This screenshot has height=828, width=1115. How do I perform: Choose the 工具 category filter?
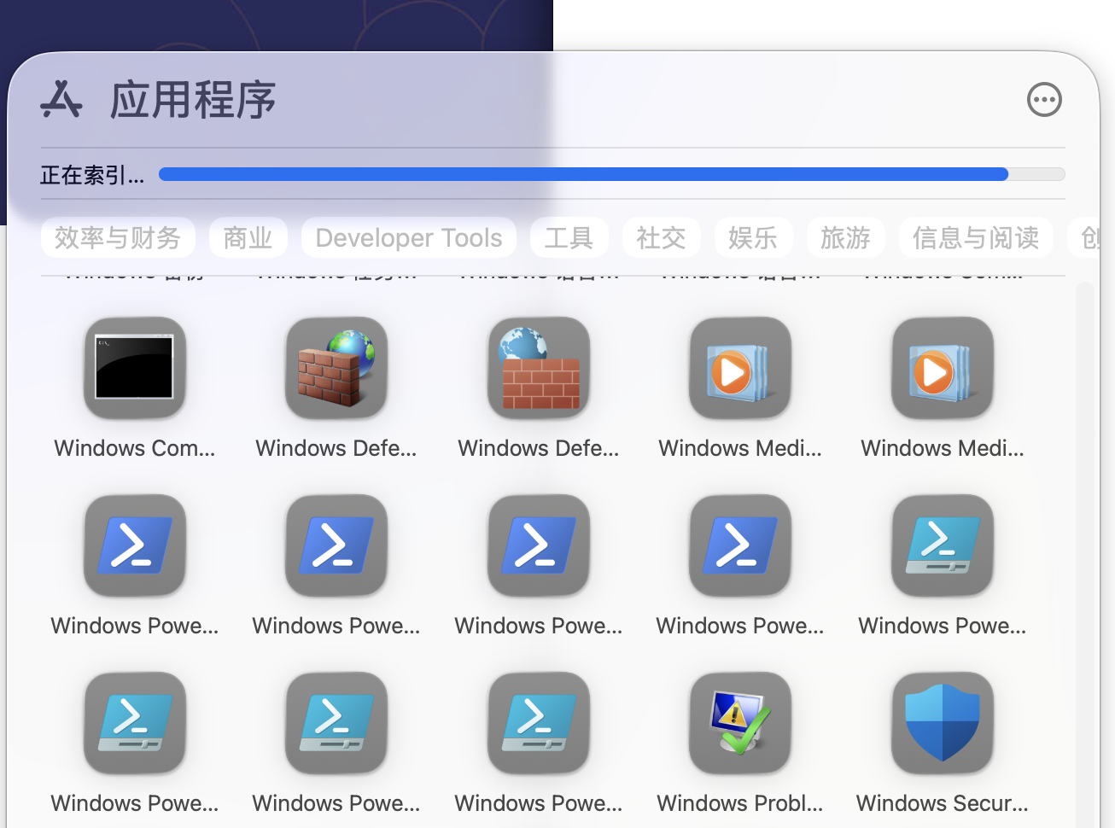coord(569,237)
